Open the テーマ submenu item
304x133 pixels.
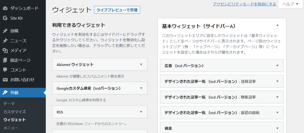point(9,103)
